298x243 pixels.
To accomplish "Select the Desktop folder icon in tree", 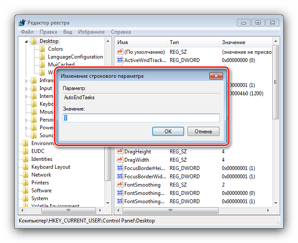I will click(34, 41).
